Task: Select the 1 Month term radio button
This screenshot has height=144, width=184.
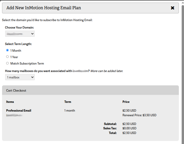Action: [7, 50]
